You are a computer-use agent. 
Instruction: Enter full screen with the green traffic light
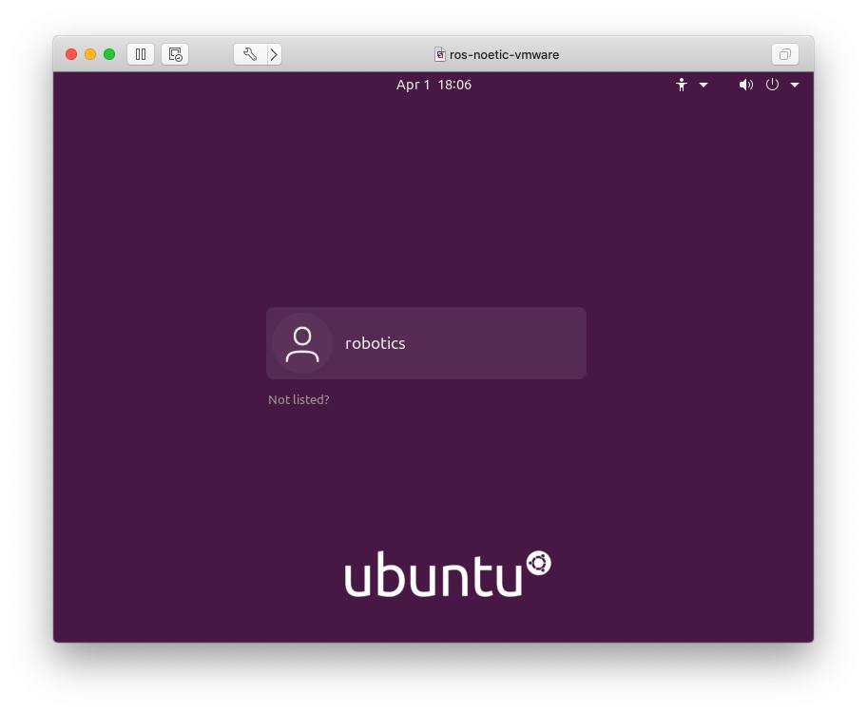[x=108, y=54]
